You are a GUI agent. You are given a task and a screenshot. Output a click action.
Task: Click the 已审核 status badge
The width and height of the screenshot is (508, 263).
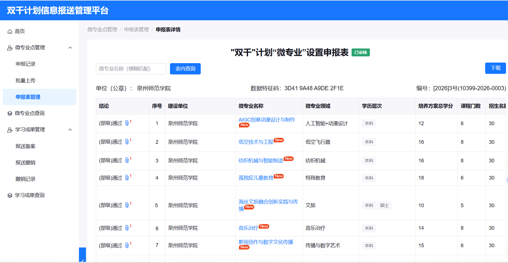point(361,52)
